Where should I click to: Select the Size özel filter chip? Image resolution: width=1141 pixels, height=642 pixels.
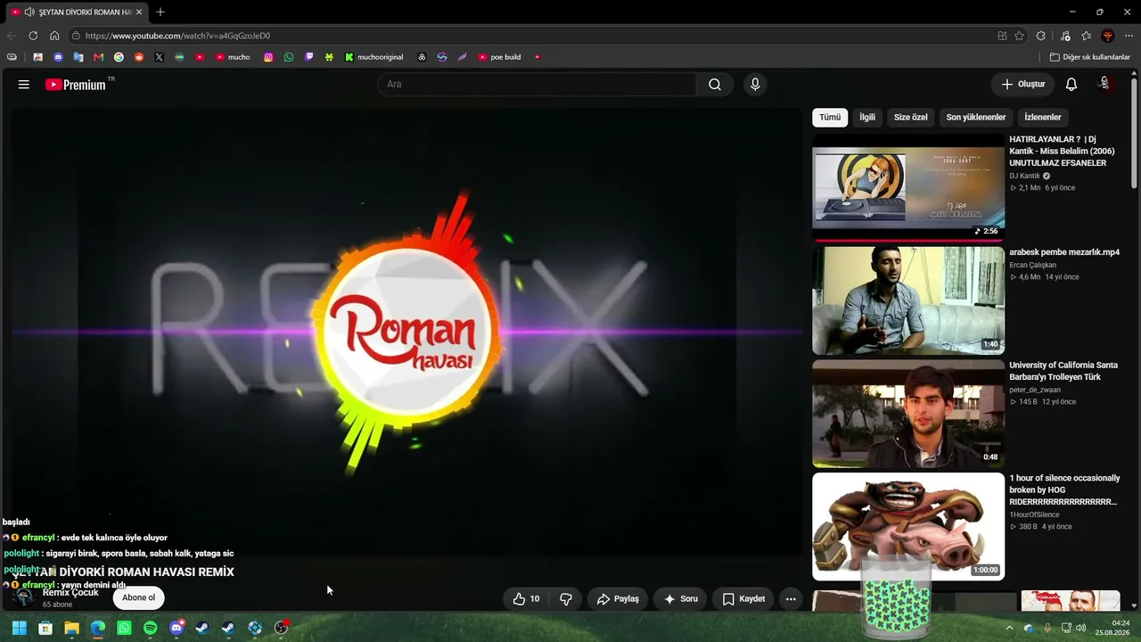(911, 118)
